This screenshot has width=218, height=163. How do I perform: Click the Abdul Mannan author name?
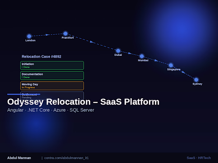19,158
